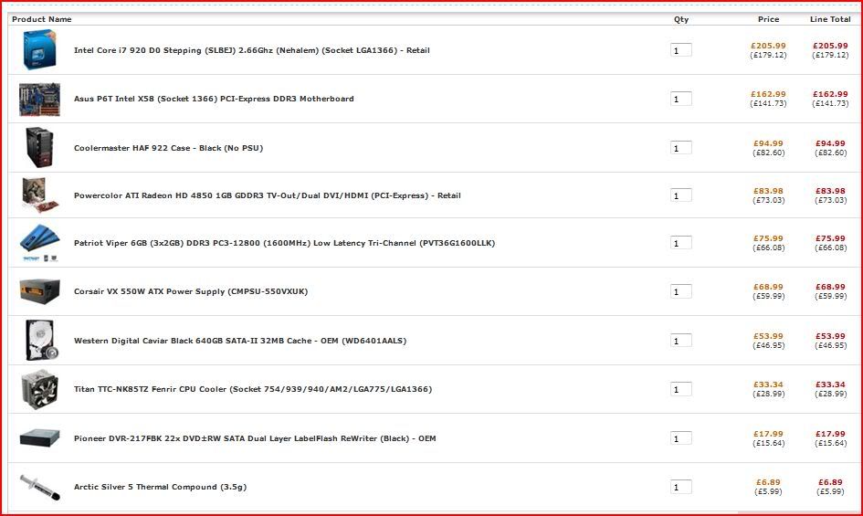Viewport: 863px width, 516px height.
Task: Click the Qty column header
Action: (x=681, y=19)
